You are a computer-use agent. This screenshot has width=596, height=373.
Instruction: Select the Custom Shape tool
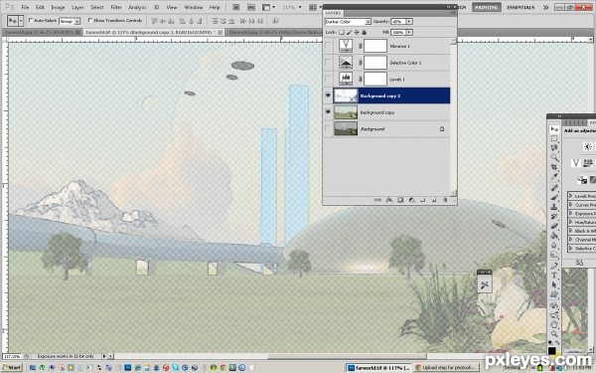pos(554,294)
